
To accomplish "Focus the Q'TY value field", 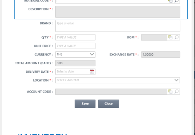I will point(75,37).
